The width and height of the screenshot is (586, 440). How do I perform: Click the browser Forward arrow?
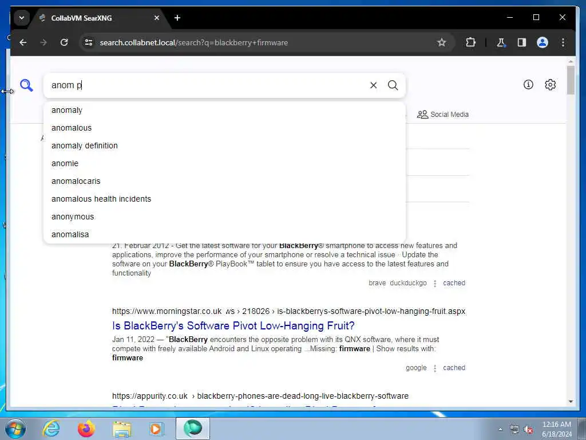43,42
